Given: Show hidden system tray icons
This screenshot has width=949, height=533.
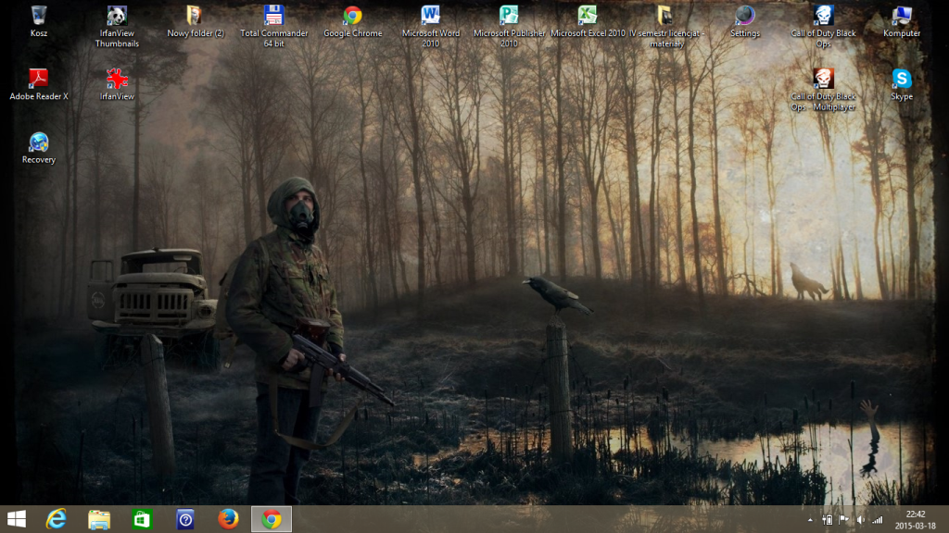Looking at the screenshot, I should [x=810, y=520].
